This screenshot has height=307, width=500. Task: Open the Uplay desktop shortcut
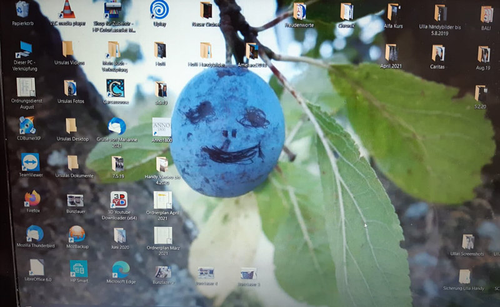159,10
